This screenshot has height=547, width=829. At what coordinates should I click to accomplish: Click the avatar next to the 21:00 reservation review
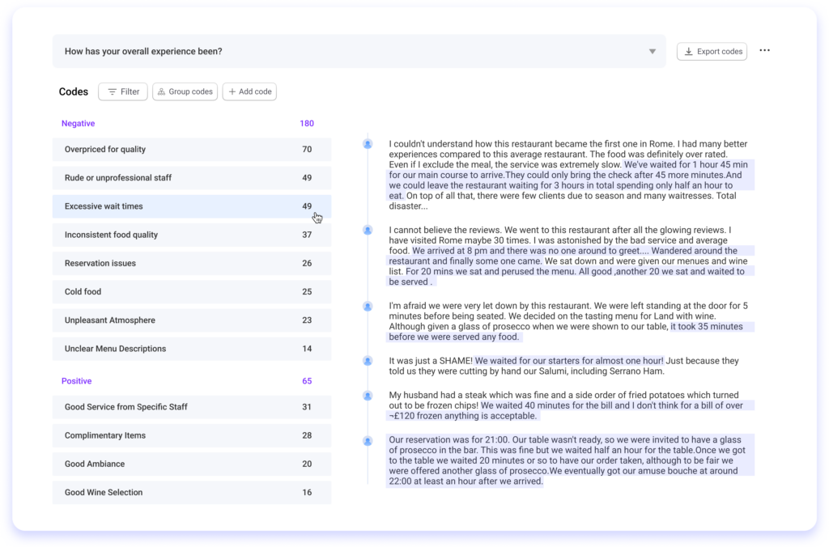pyautogui.click(x=368, y=441)
